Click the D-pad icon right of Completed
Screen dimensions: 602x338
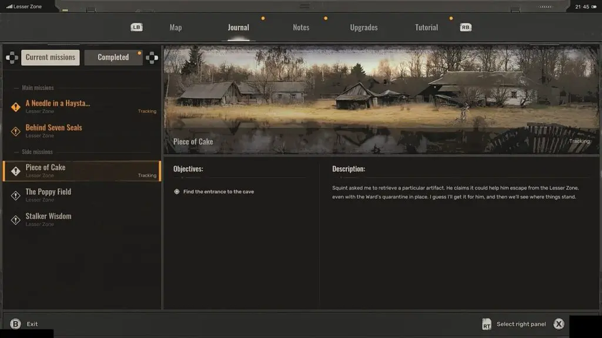[x=152, y=58]
